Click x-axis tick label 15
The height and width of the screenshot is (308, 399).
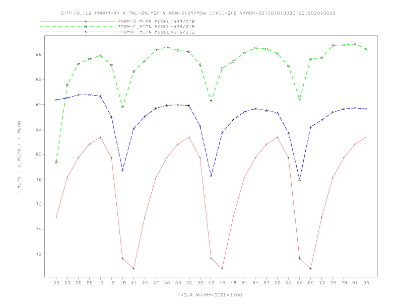coord(111,283)
